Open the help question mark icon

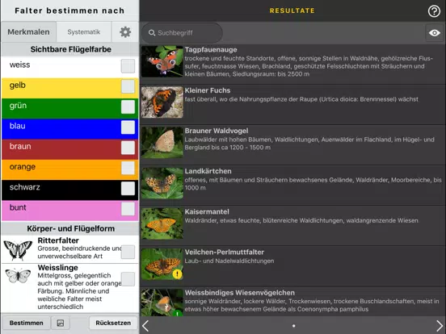434,11
